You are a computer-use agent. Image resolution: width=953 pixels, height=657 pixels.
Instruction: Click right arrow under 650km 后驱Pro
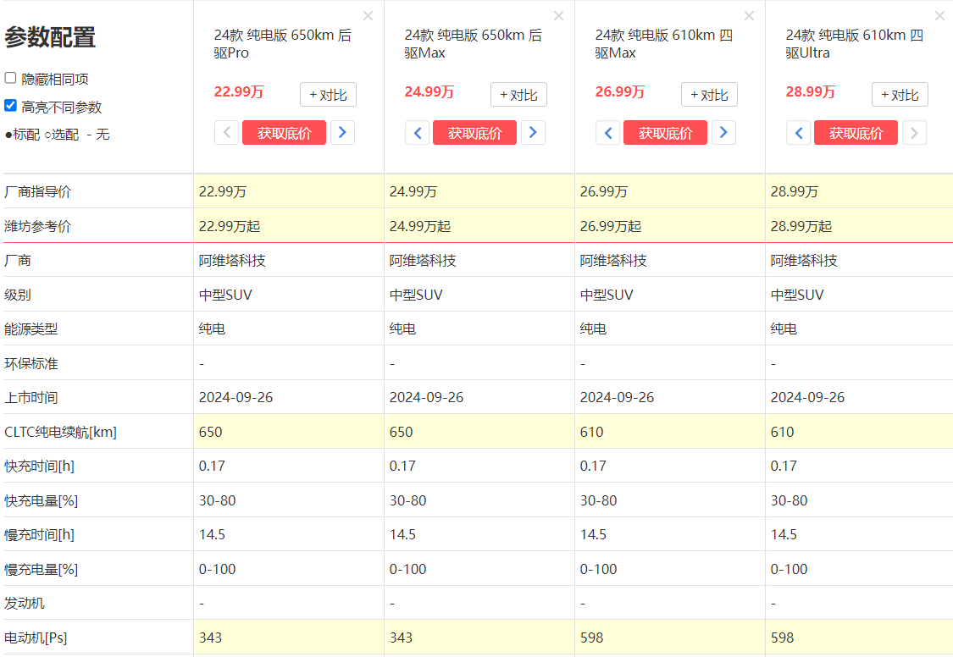pyautogui.click(x=342, y=133)
